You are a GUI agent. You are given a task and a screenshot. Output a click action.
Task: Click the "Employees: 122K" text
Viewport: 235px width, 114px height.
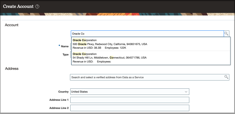[115, 48]
